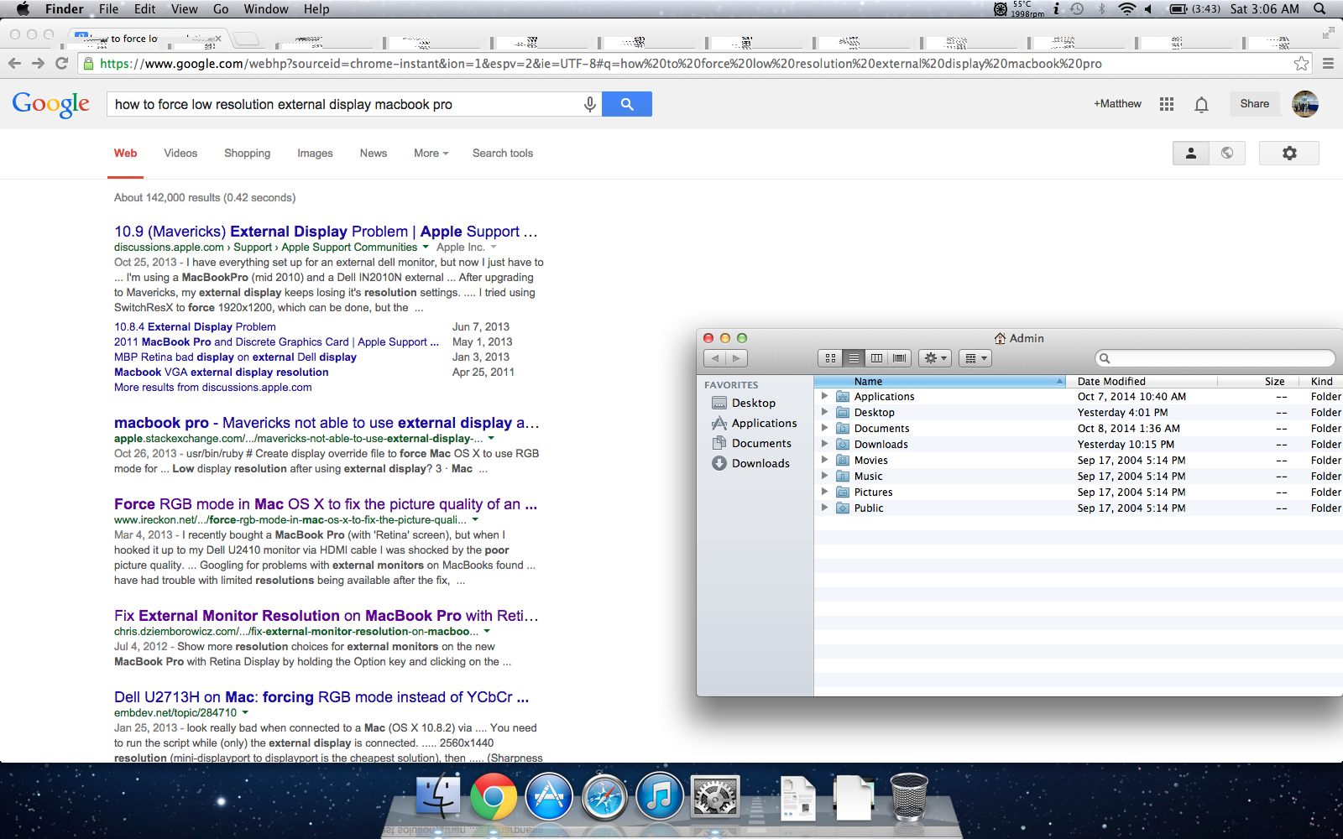Expand the Public folder disclosure triangle
Screen dimensions: 1343x839
[x=824, y=508]
